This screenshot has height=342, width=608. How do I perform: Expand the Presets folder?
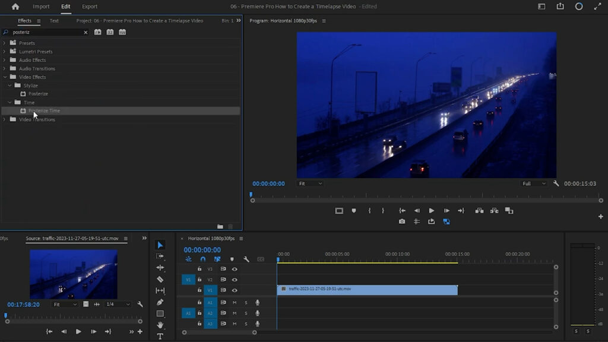pos(4,43)
